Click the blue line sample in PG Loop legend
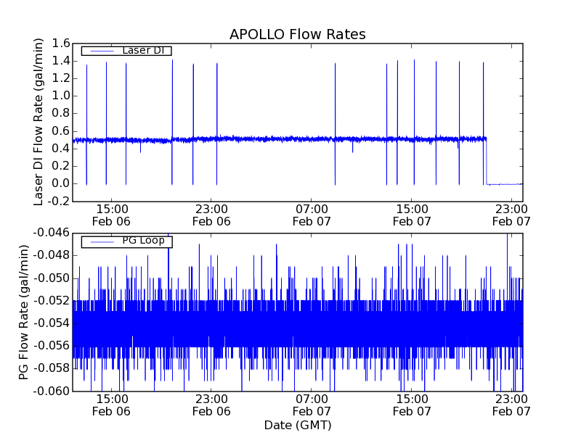 (99, 241)
